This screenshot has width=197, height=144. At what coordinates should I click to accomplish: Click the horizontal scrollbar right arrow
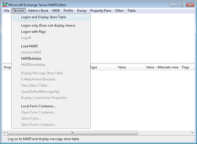tap(192, 133)
